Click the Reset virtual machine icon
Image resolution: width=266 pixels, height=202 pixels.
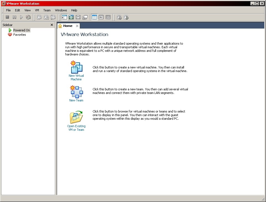28,17
